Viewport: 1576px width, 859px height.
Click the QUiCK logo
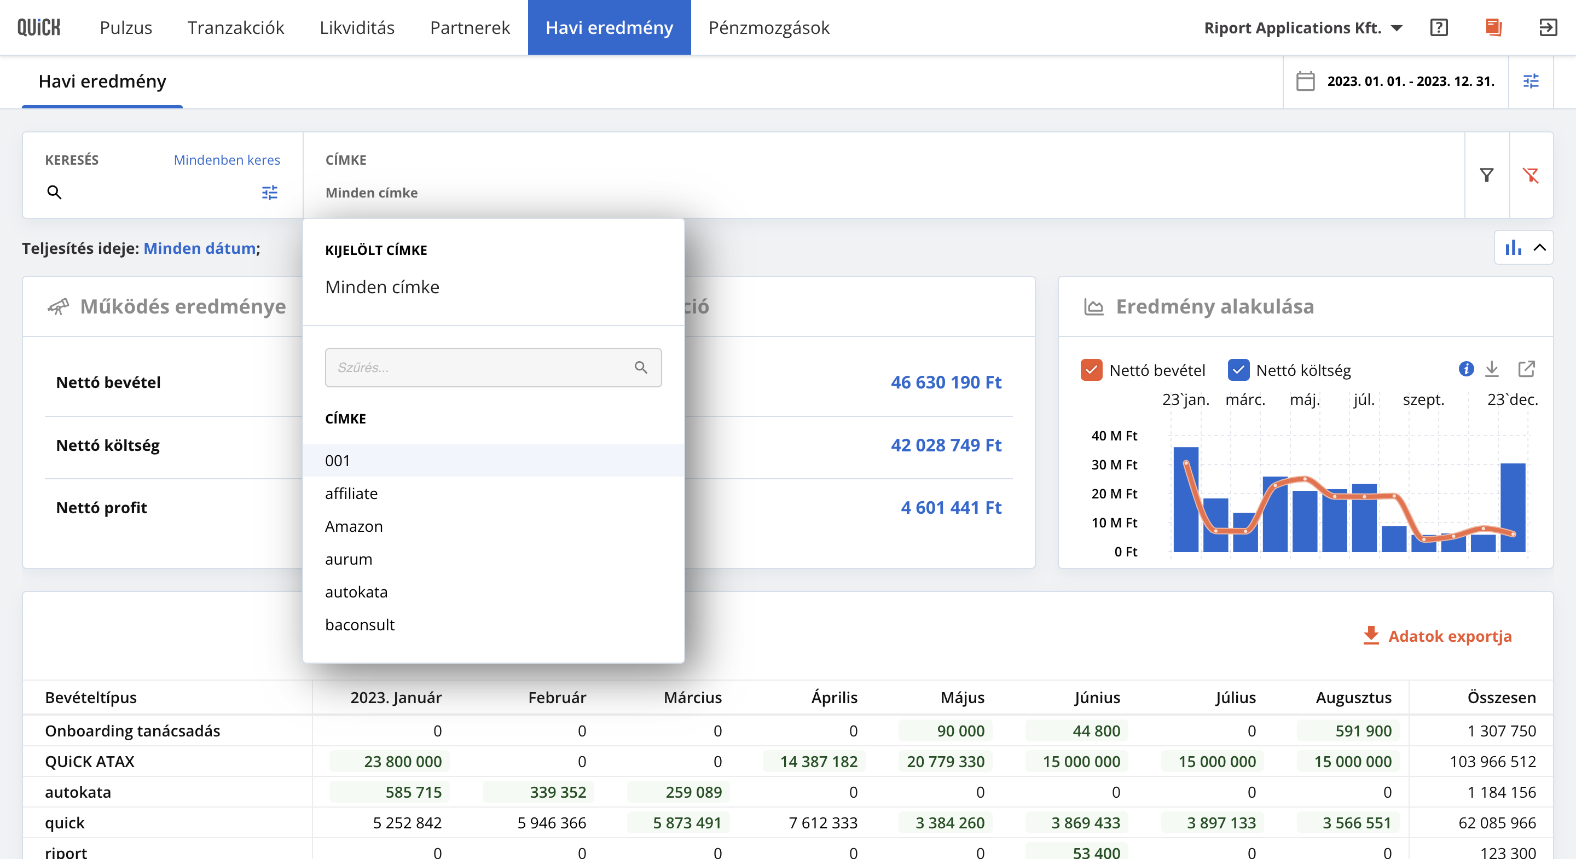[x=38, y=27]
